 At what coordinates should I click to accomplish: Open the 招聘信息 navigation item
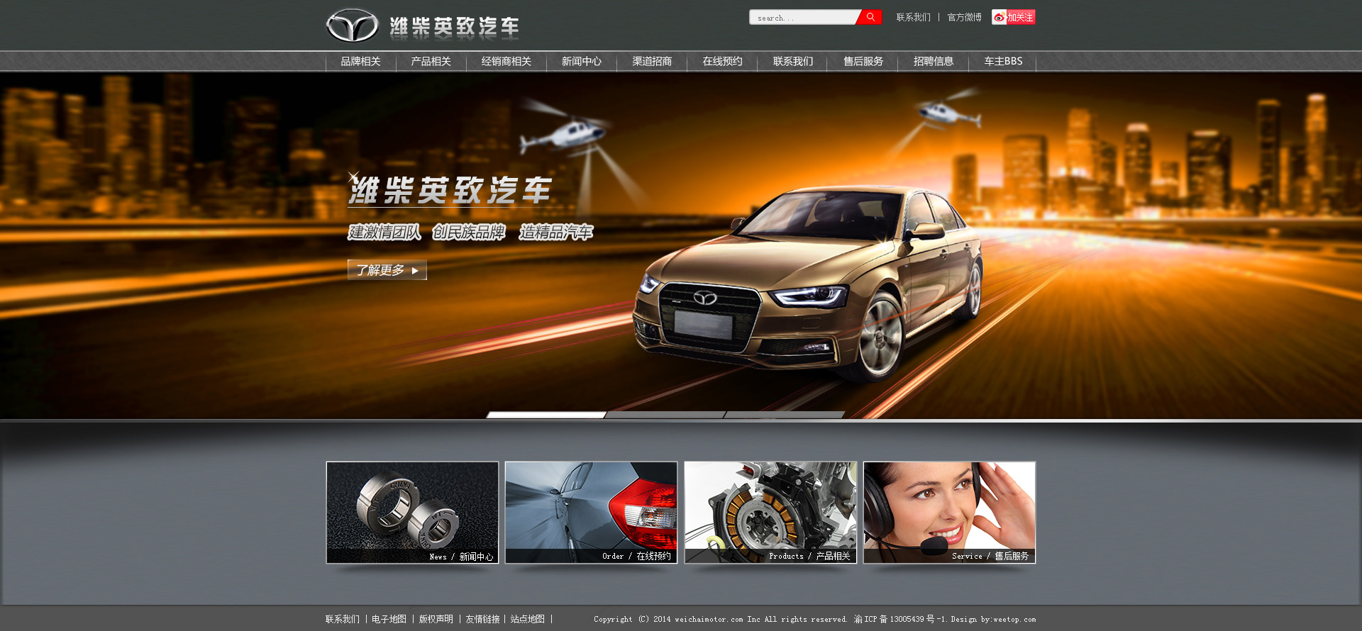[933, 62]
